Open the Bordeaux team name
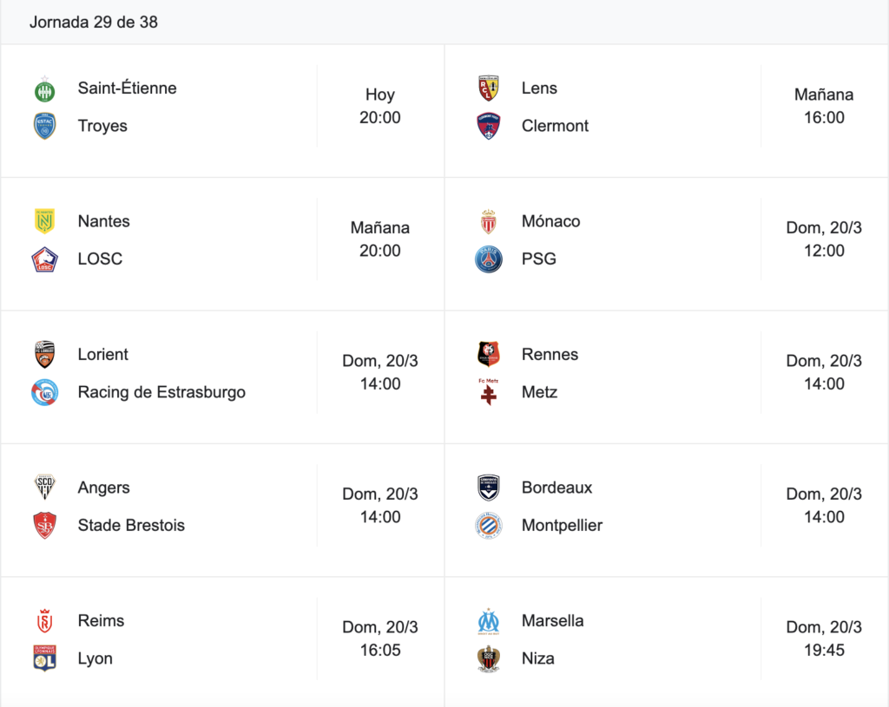 [556, 488]
